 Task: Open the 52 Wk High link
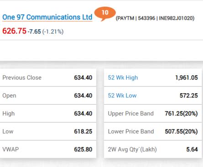123,78
